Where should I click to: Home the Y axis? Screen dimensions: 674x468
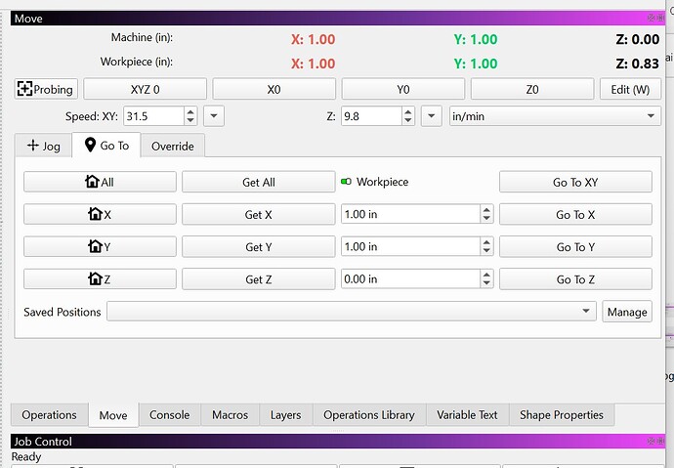[x=100, y=246]
